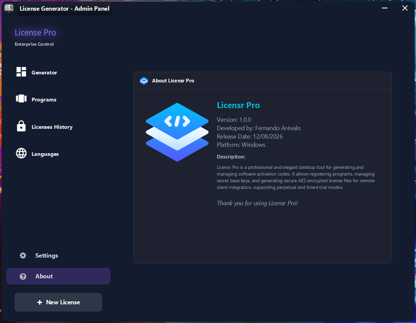Viewport: 416px width, 323px height.
Task: Click the 'Platform: Windows' line
Action: (241, 145)
